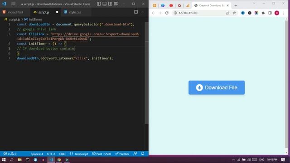Click Download File button in browser
Screen dimensions: 290x163
coord(217,87)
